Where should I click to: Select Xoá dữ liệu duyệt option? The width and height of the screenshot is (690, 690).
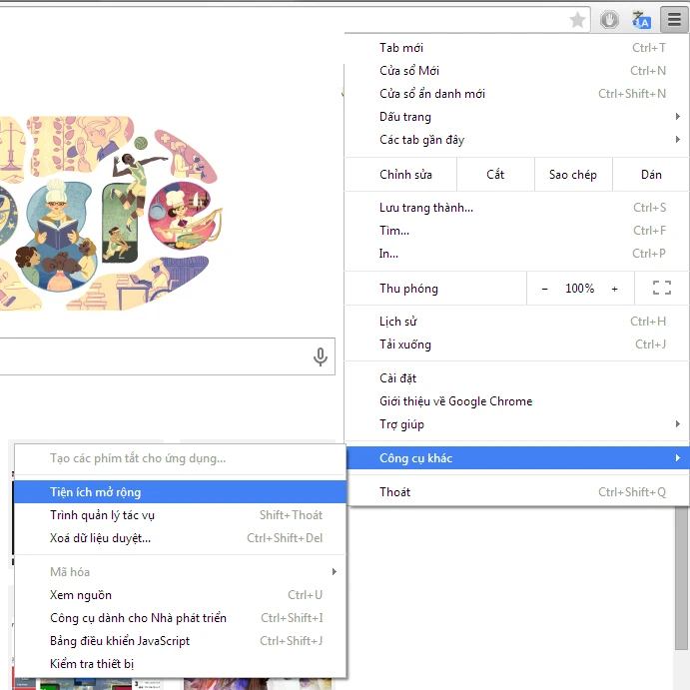[101, 538]
